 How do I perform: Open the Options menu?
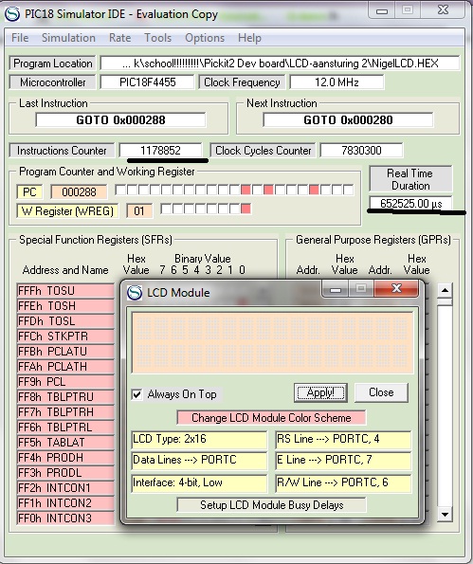pos(205,38)
